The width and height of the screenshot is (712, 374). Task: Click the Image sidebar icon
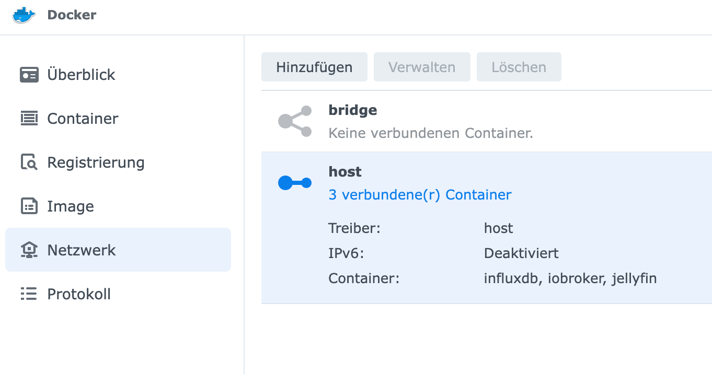tap(29, 206)
